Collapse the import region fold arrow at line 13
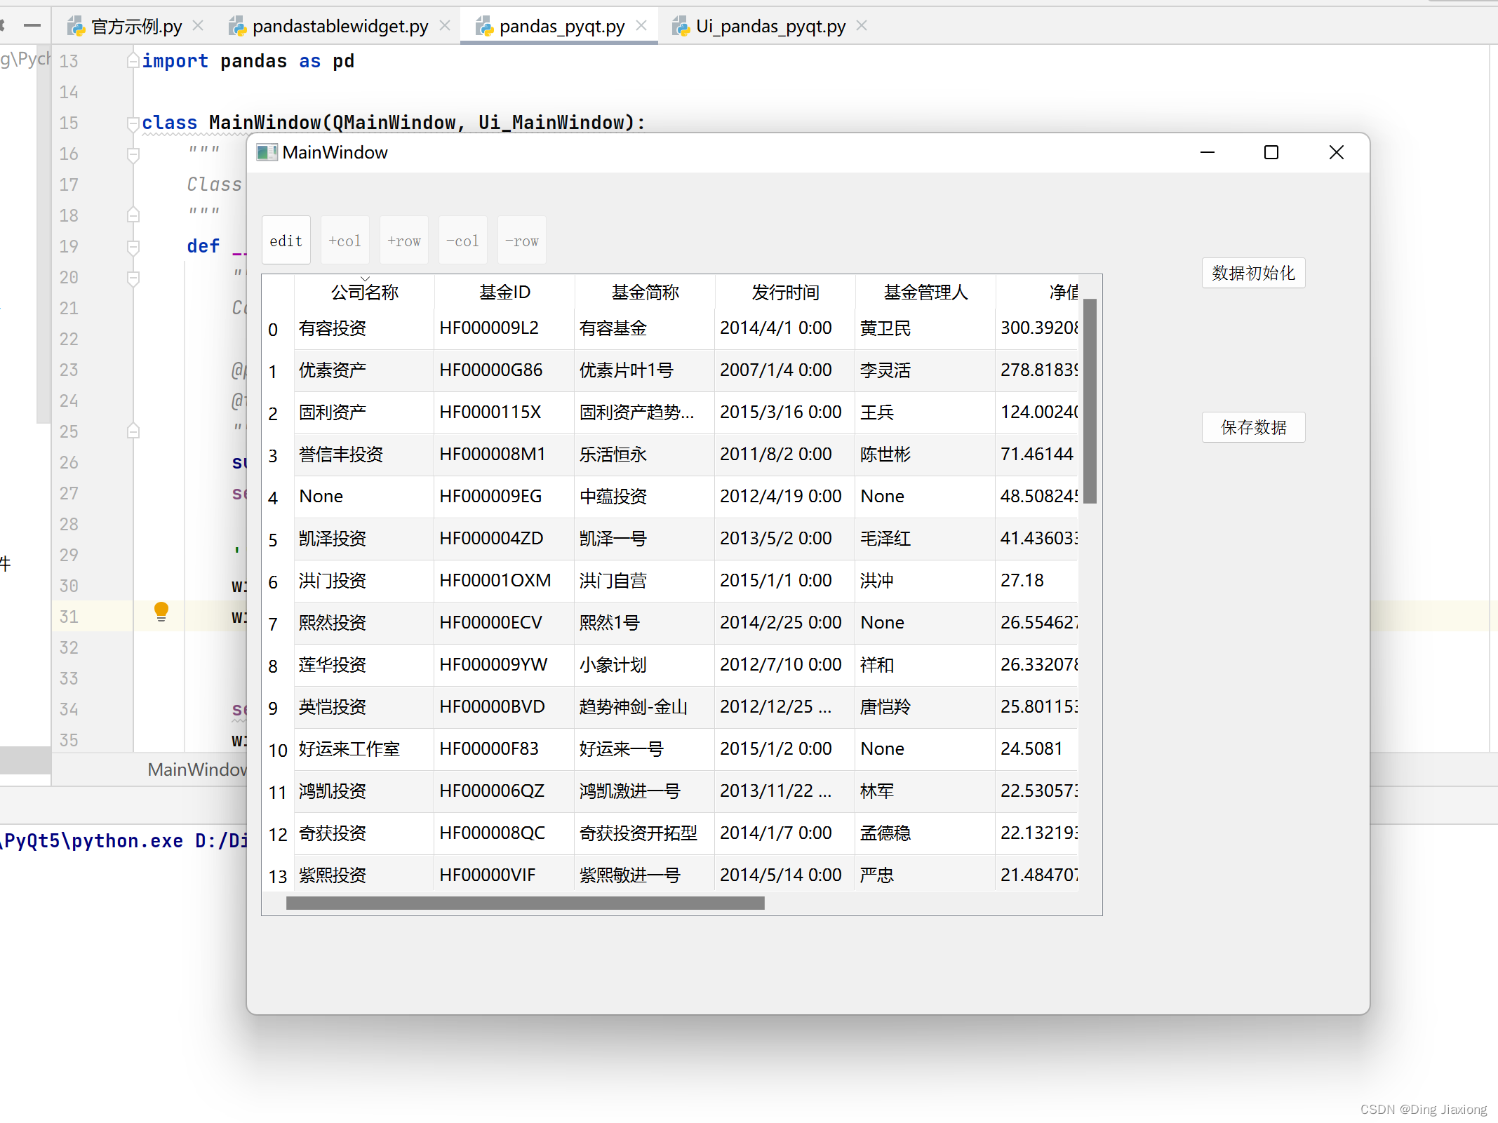Image resolution: width=1498 pixels, height=1123 pixels. 133,60
